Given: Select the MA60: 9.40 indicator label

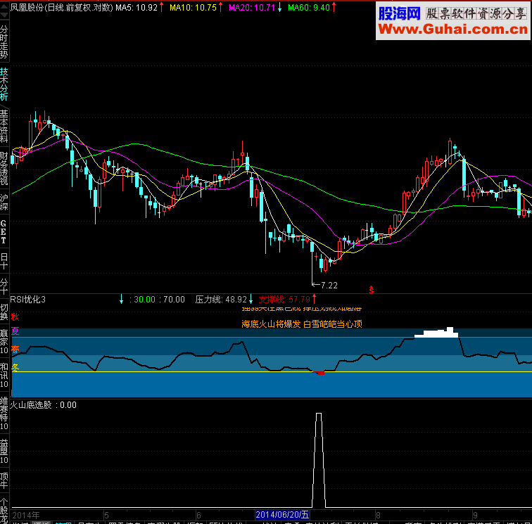Looking at the screenshot, I should pos(309,8).
